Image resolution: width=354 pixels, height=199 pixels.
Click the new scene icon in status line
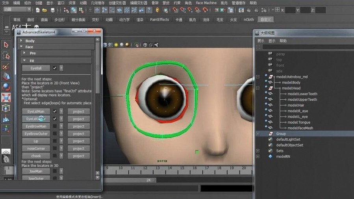pos(38,10)
